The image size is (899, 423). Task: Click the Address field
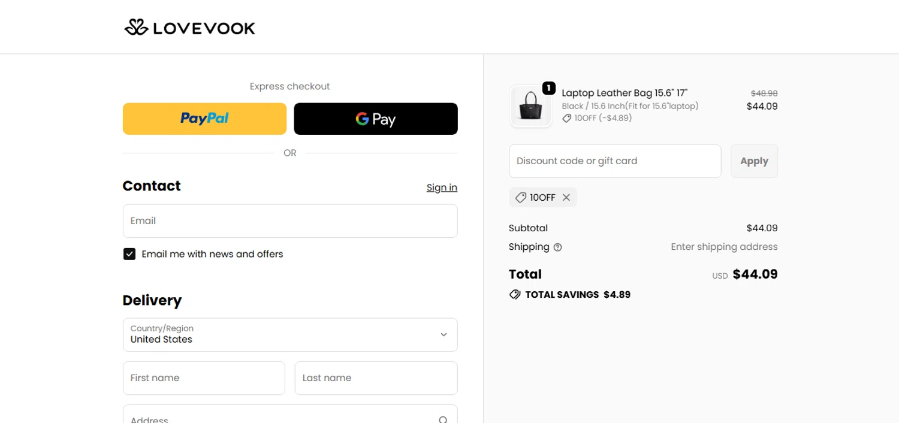[x=290, y=414]
